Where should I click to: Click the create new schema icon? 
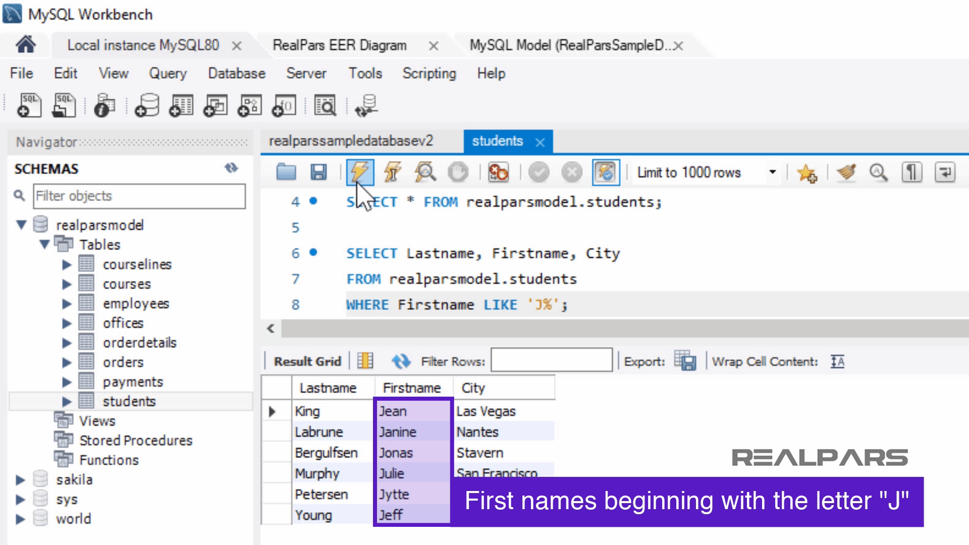[146, 105]
